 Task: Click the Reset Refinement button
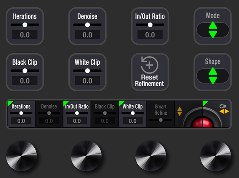tap(150, 72)
